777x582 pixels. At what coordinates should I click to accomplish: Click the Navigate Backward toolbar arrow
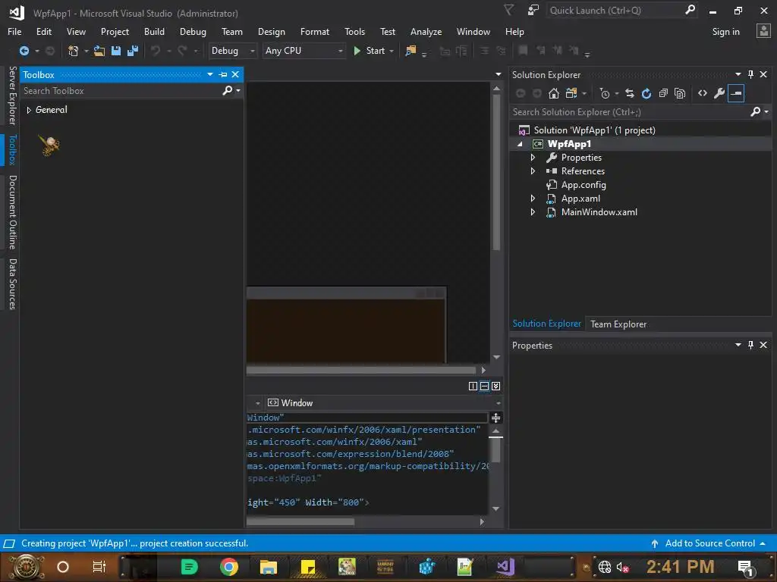tap(24, 51)
